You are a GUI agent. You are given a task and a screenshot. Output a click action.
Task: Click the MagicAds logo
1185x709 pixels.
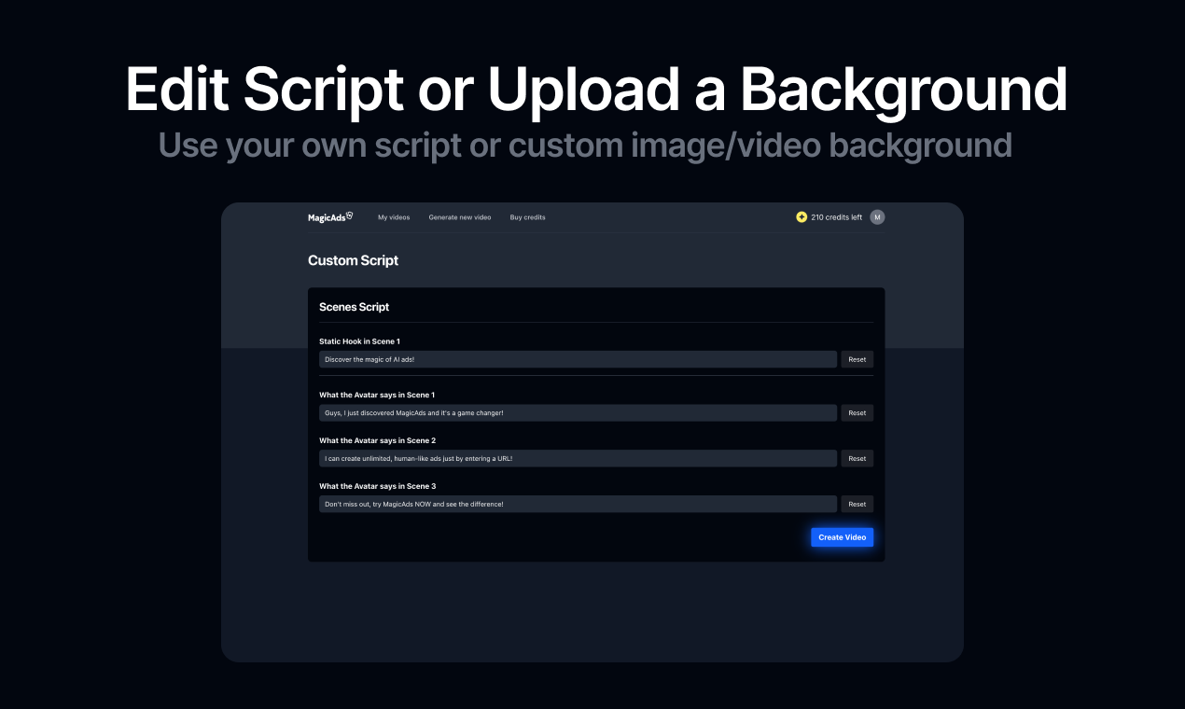[330, 217]
